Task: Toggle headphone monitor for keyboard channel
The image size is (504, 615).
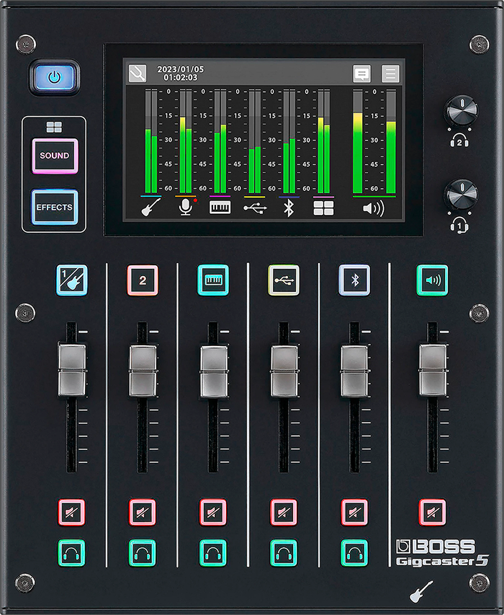Action: 213,553
